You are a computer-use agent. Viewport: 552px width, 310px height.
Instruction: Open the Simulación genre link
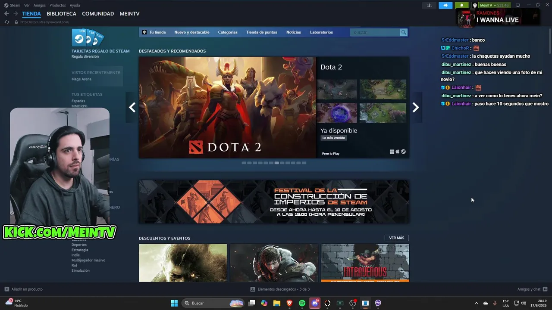[x=81, y=270]
